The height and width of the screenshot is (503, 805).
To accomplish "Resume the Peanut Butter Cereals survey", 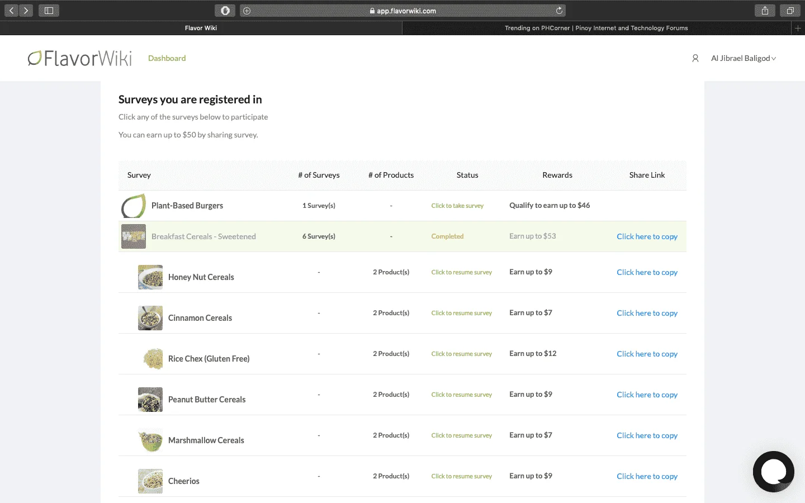I will click(x=462, y=395).
